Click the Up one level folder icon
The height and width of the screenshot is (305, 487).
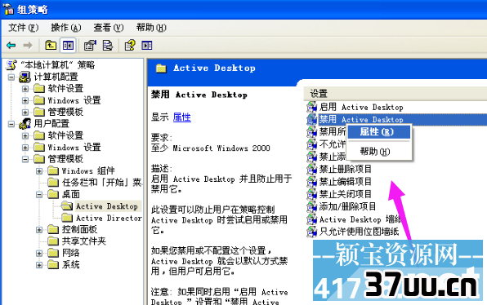51,46
